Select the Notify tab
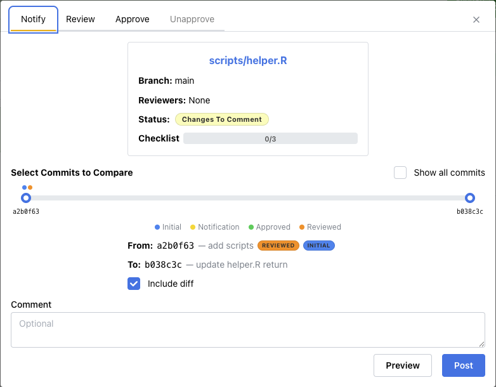The image size is (496, 387). click(x=34, y=19)
